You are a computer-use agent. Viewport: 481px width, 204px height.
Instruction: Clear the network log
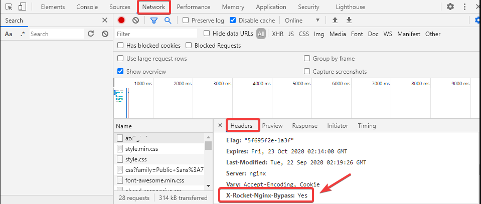point(135,21)
